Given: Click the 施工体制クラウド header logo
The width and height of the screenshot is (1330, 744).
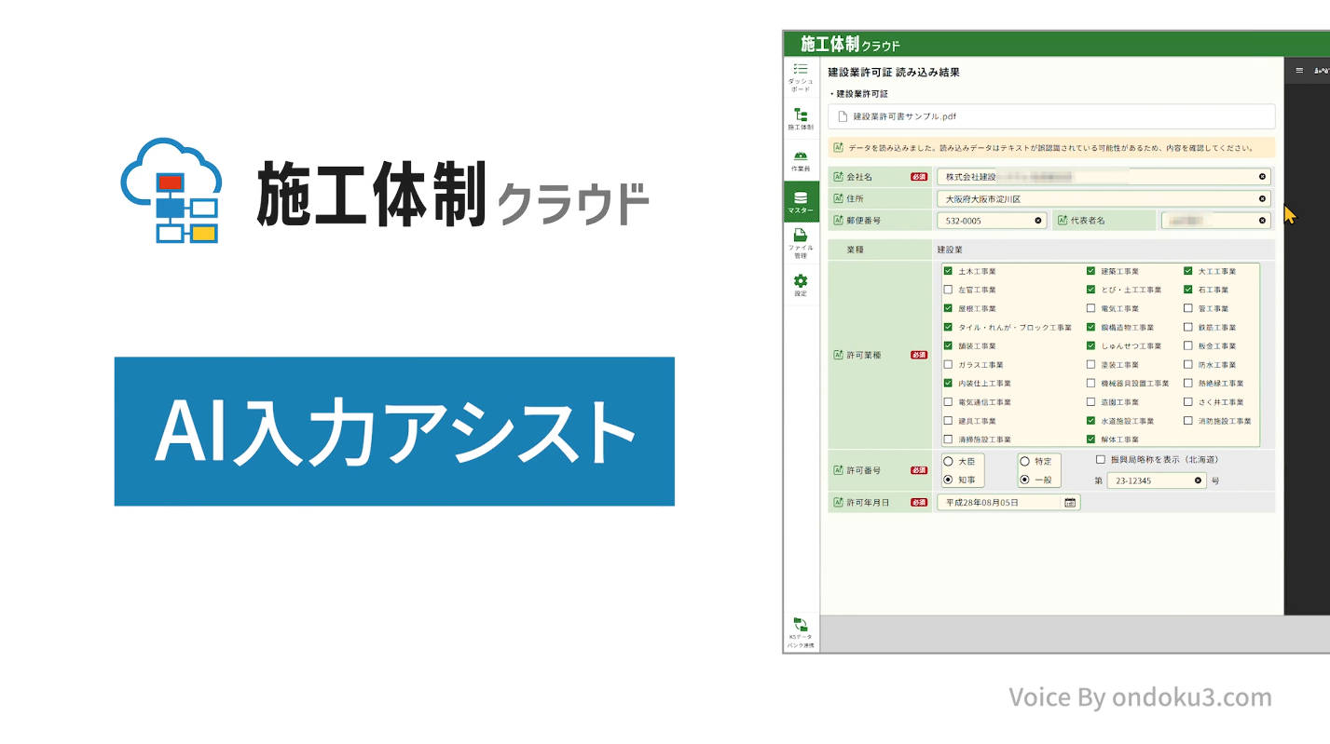Looking at the screenshot, I should [x=850, y=44].
